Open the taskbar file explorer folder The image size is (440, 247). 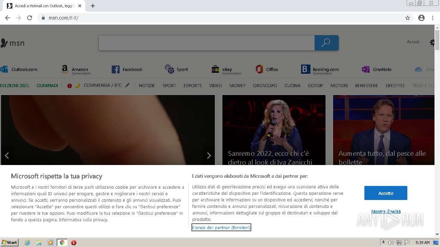pyautogui.click(x=39, y=243)
